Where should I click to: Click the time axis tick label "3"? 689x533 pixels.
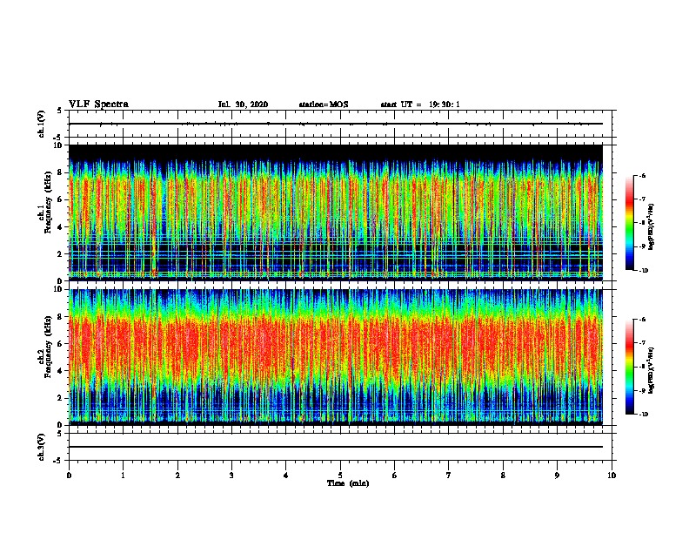(231, 476)
